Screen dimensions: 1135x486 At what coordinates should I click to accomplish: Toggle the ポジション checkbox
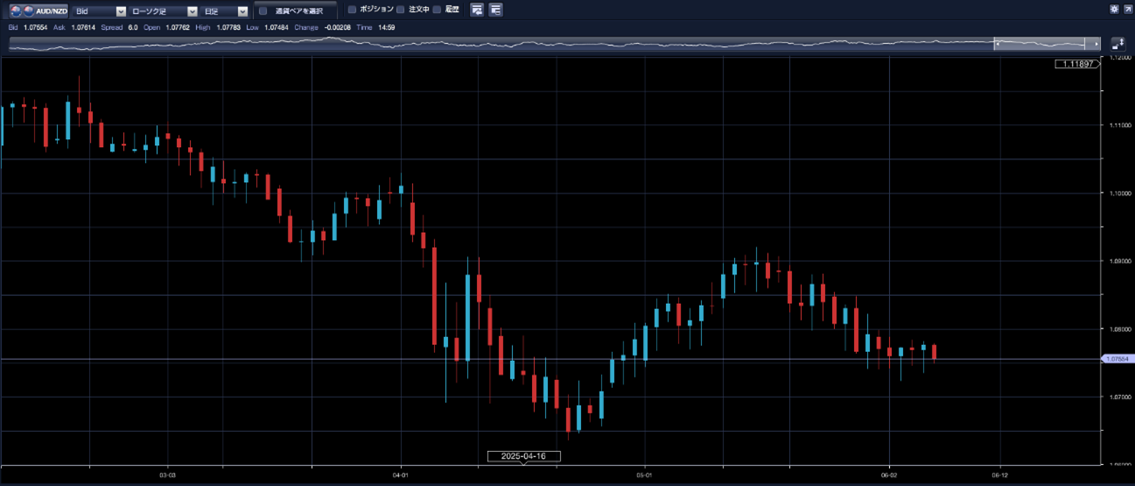tap(352, 10)
